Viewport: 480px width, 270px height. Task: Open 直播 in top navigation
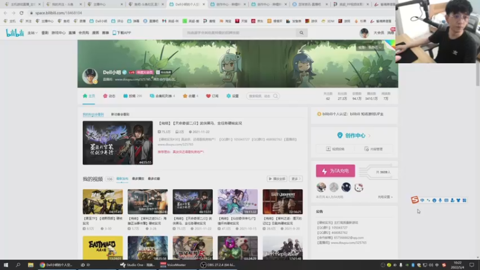(x=72, y=33)
